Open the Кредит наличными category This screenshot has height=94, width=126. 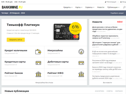[16, 50]
